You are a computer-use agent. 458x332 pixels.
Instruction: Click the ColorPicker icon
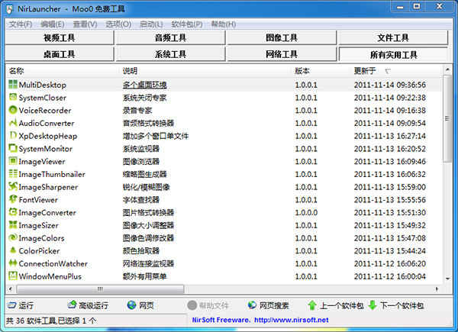[x=13, y=250]
